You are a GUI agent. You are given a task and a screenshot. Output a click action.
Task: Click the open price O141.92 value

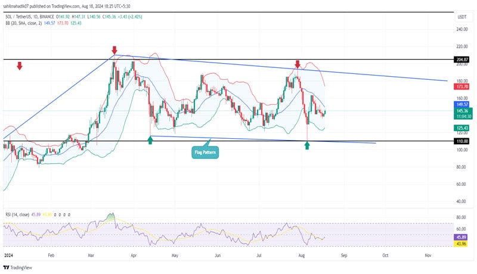(63, 17)
